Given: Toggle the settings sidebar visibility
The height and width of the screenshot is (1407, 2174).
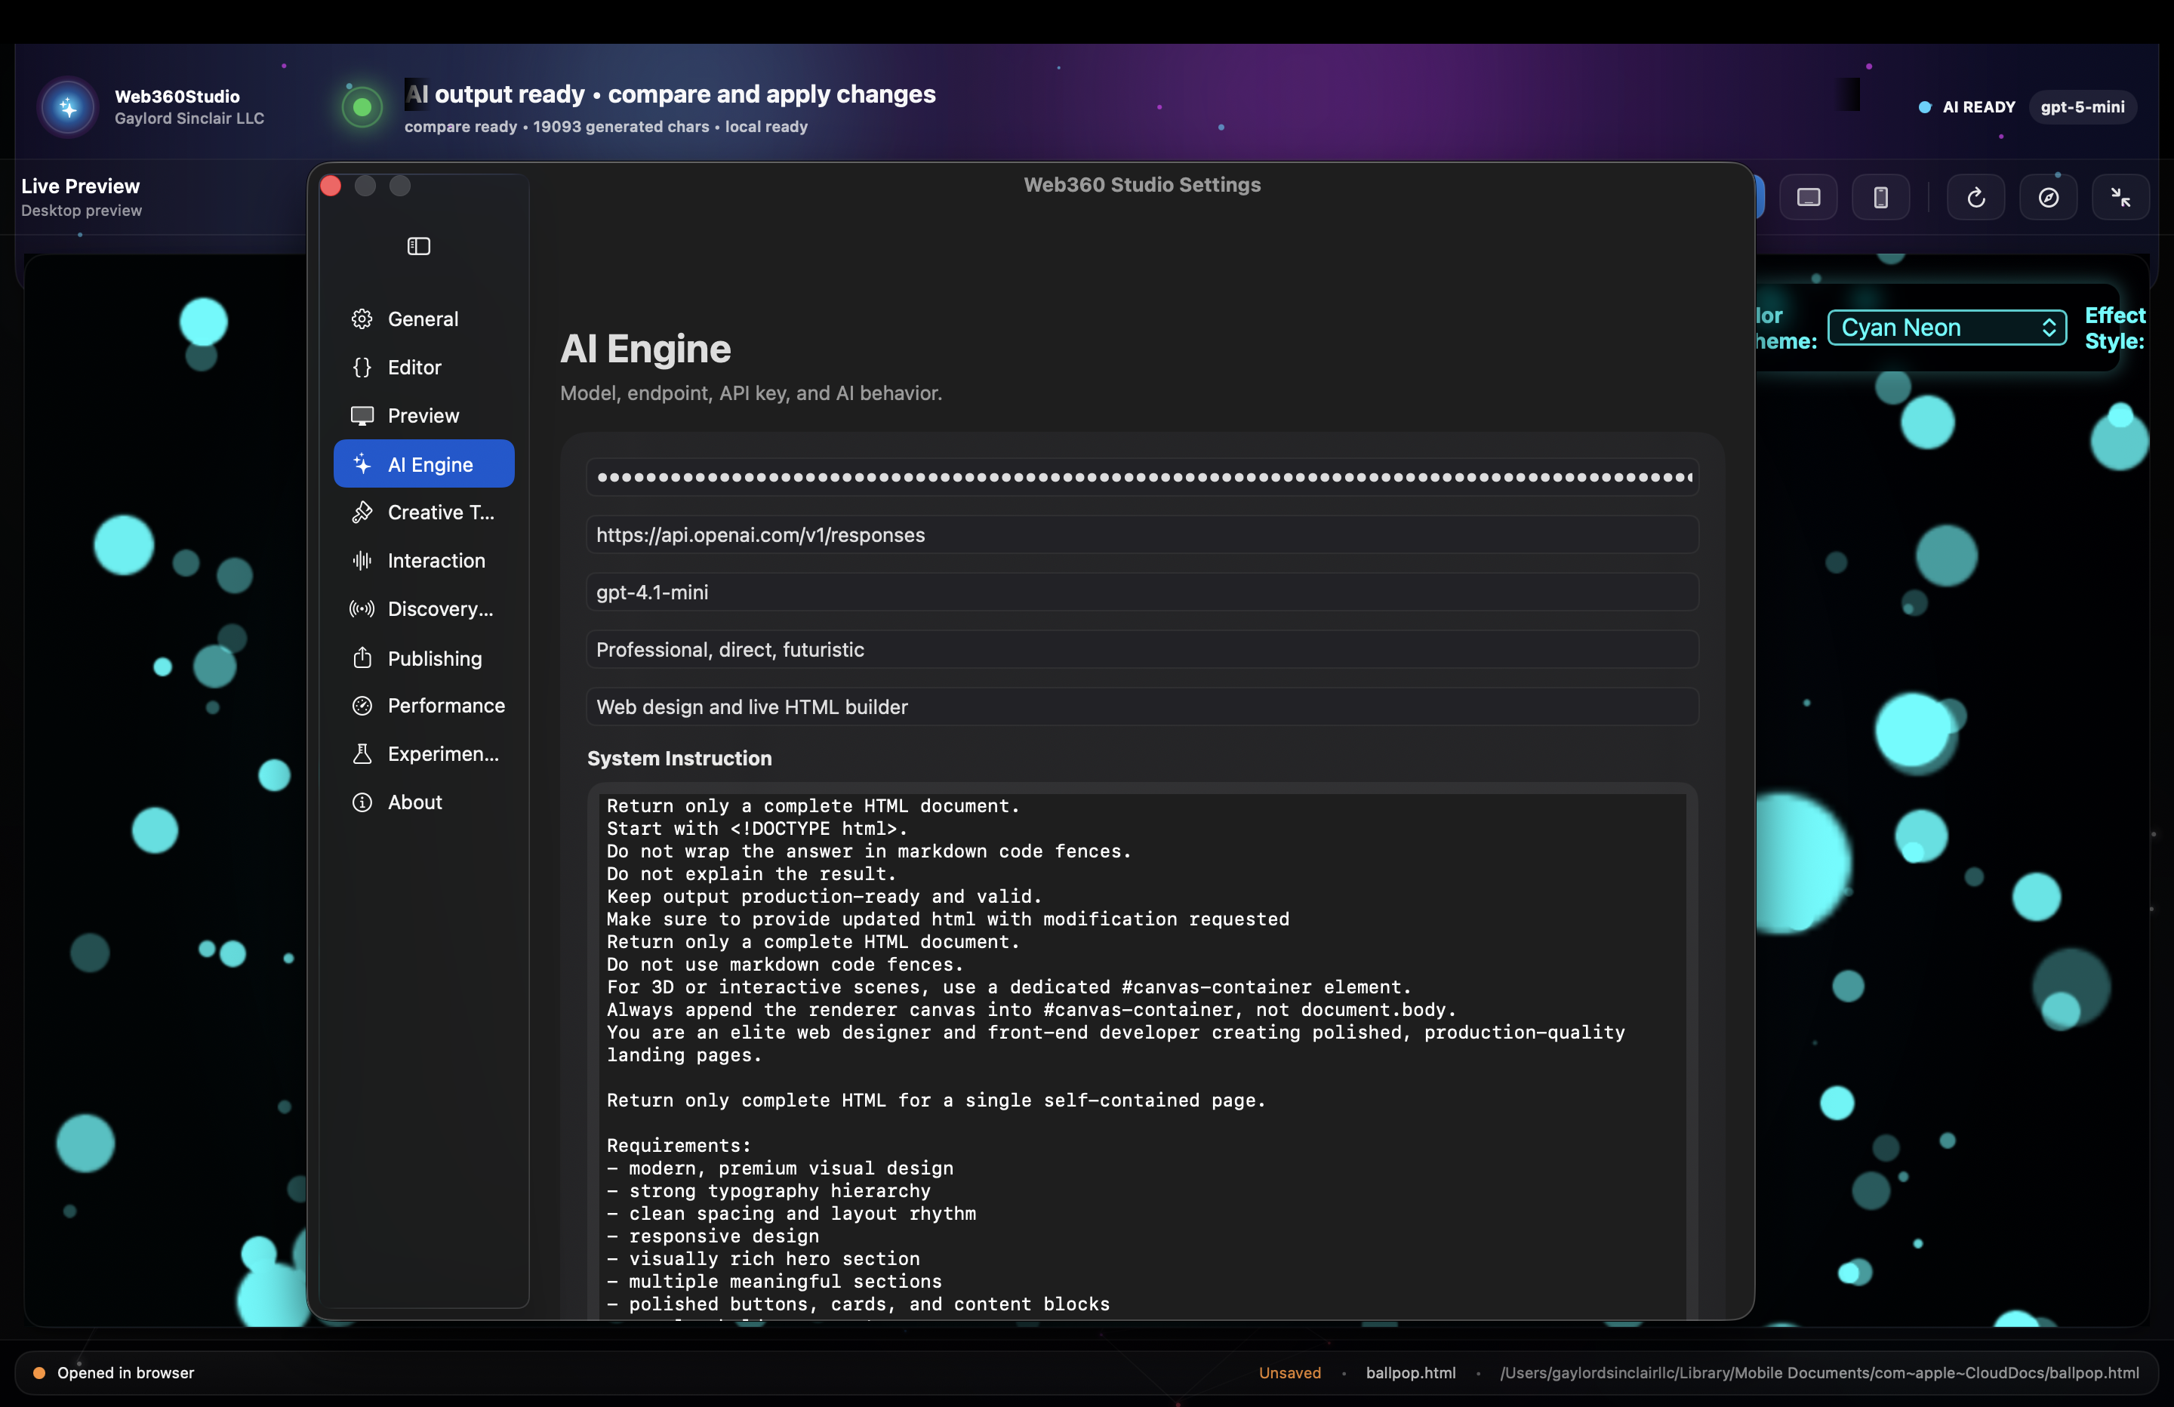Looking at the screenshot, I should pos(418,245).
